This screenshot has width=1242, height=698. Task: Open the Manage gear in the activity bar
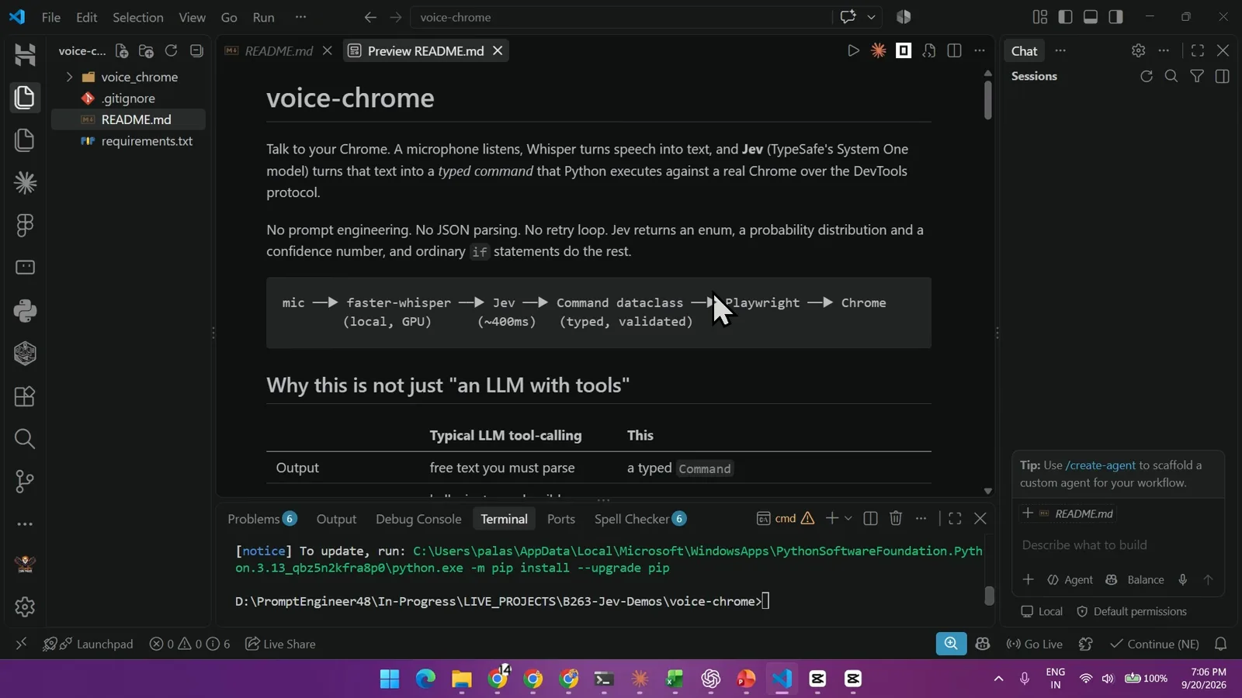25,606
